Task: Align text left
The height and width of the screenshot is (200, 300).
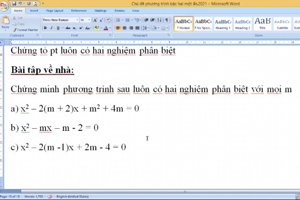Action: [x=118, y=28]
